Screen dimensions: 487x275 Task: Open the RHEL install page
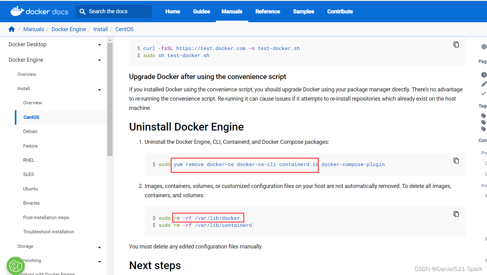coord(29,160)
